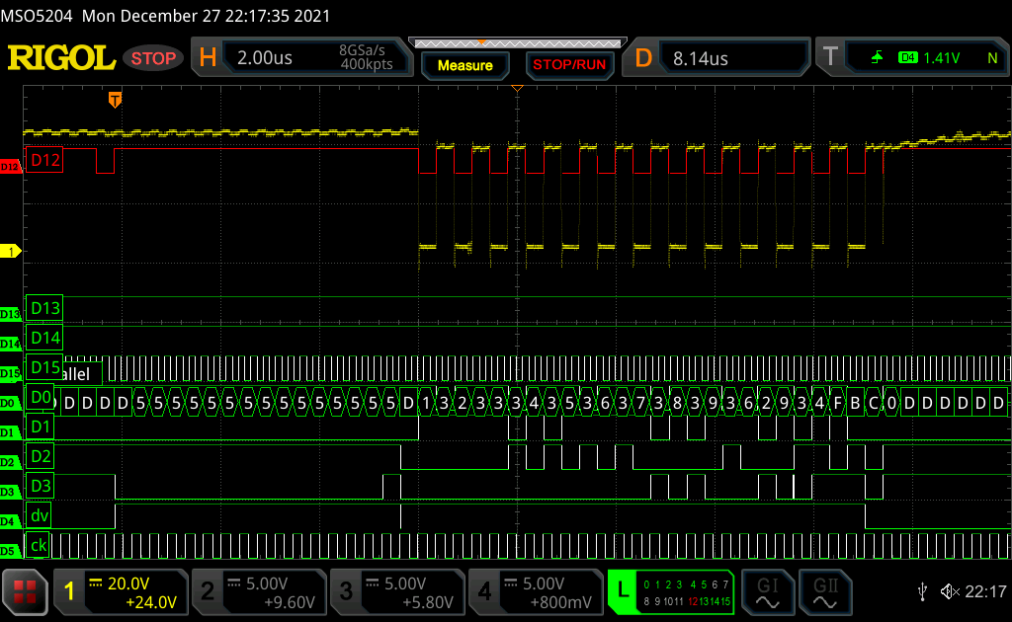Click the 8GSa/s sample rate readout
The width and height of the screenshot is (1012, 622).
(362, 50)
